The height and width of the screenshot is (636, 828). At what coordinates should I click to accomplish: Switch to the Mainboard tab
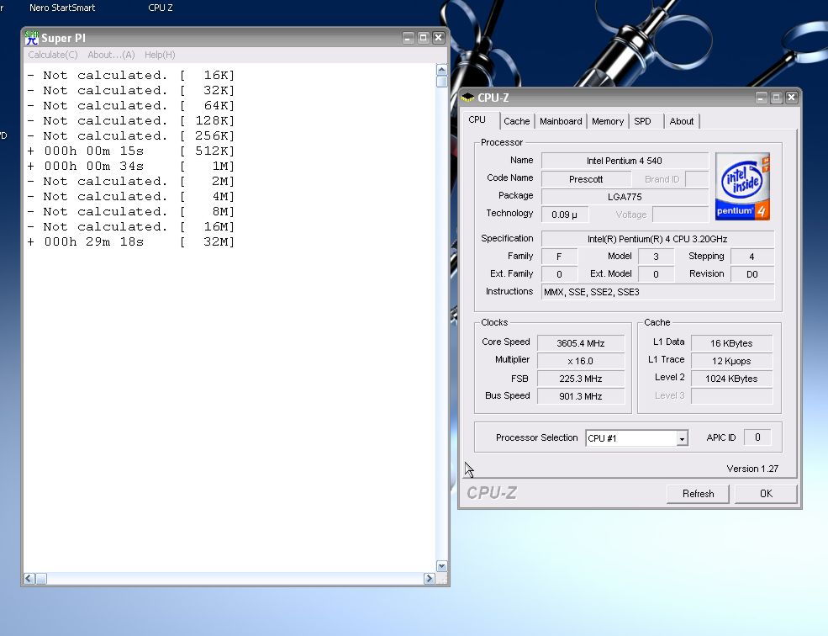561,121
